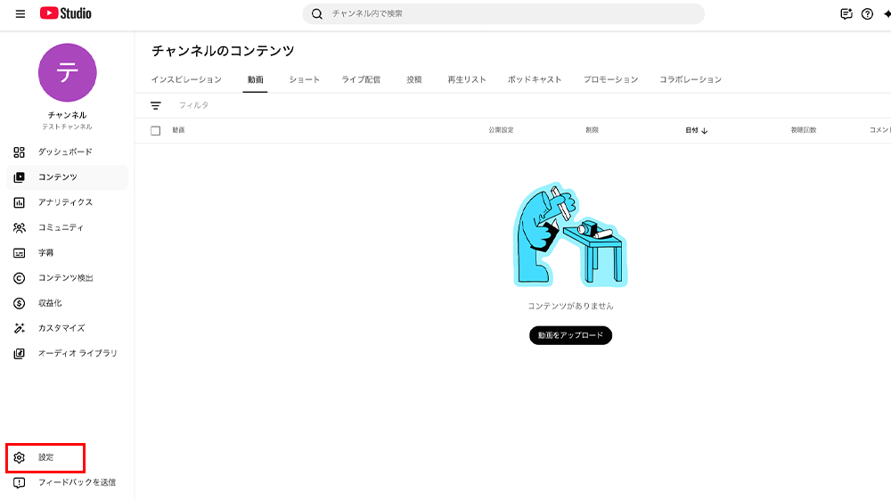Screen dimensions: 891x501
Task: Click テストチャンネル subtitle under avatar
Action: pyautogui.click(x=67, y=127)
